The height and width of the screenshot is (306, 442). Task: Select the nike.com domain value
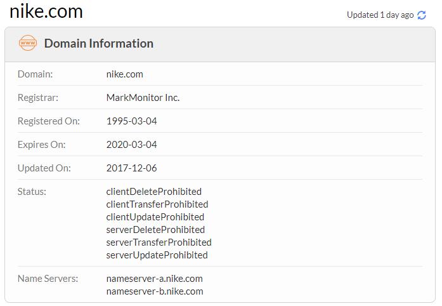pos(124,74)
